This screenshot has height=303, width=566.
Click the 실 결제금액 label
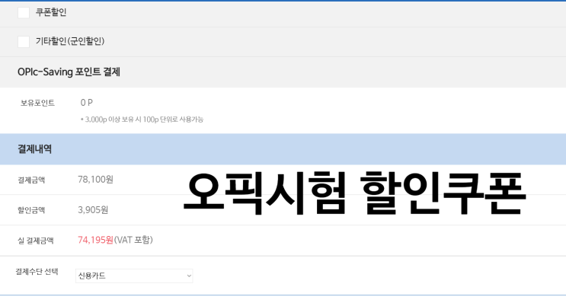[x=36, y=241]
